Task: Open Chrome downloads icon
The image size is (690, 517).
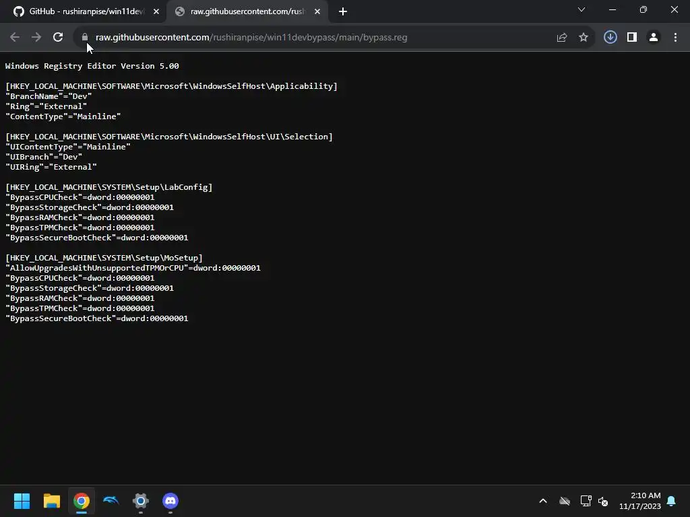Action: (610, 38)
